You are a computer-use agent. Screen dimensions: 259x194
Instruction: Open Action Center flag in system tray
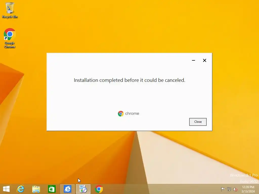pos(223,189)
